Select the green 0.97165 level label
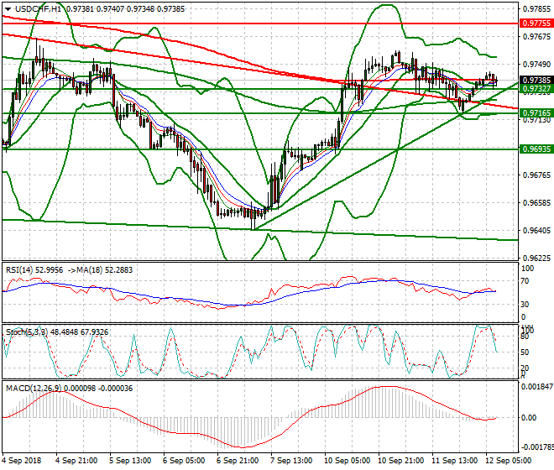Screen dimensions: 554x470 coord(536,113)
